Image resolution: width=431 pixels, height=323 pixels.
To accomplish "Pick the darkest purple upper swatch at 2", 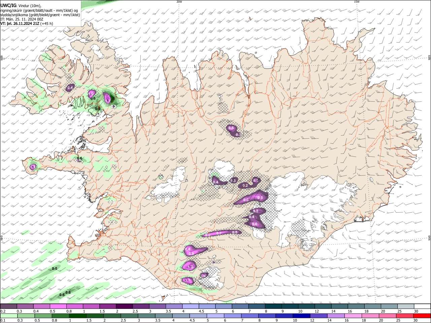I will click(x=124, y=306).
